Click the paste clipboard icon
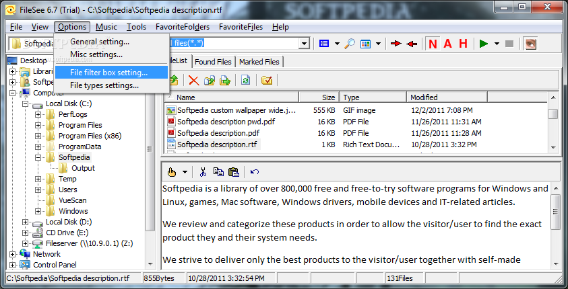The width and height of the screenshot is (568, 289). point(234,172)
